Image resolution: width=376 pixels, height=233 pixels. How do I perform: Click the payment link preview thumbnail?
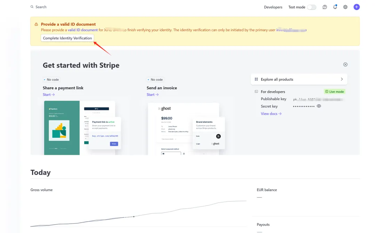pyautogui.click(x=82, y=128)
